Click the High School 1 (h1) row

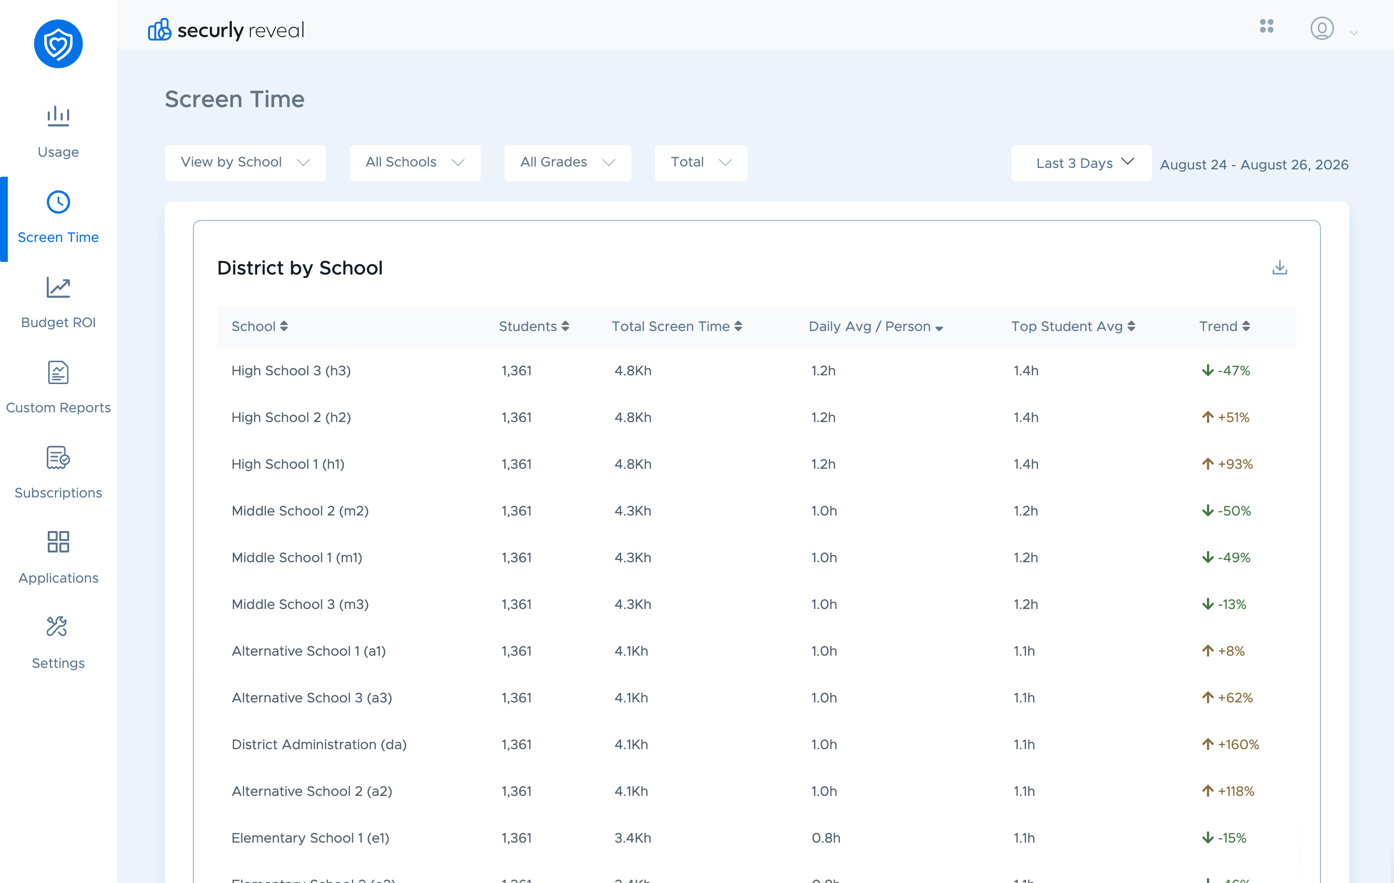coord(756,464)
